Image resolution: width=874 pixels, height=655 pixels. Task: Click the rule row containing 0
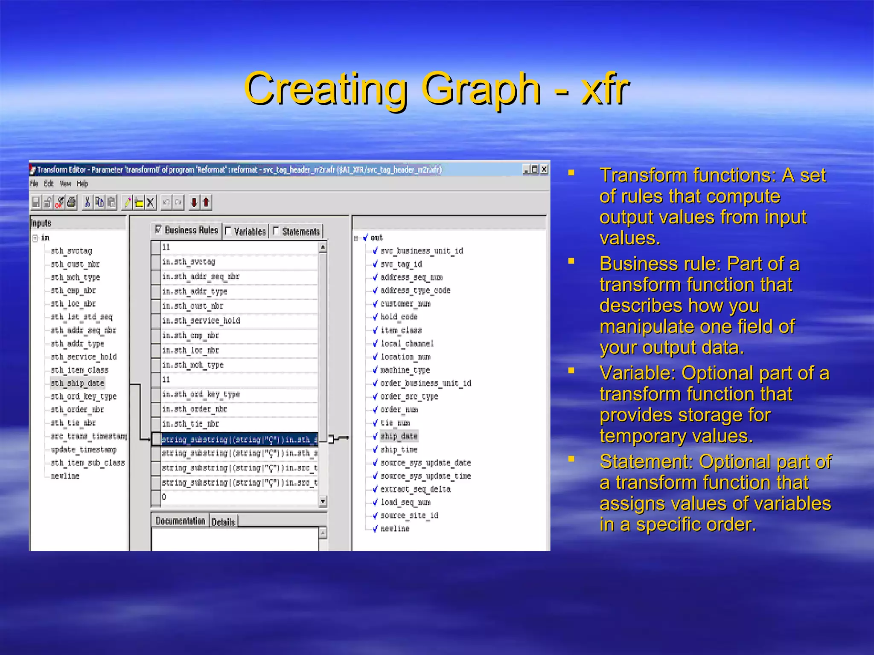(x=239, y=497)
